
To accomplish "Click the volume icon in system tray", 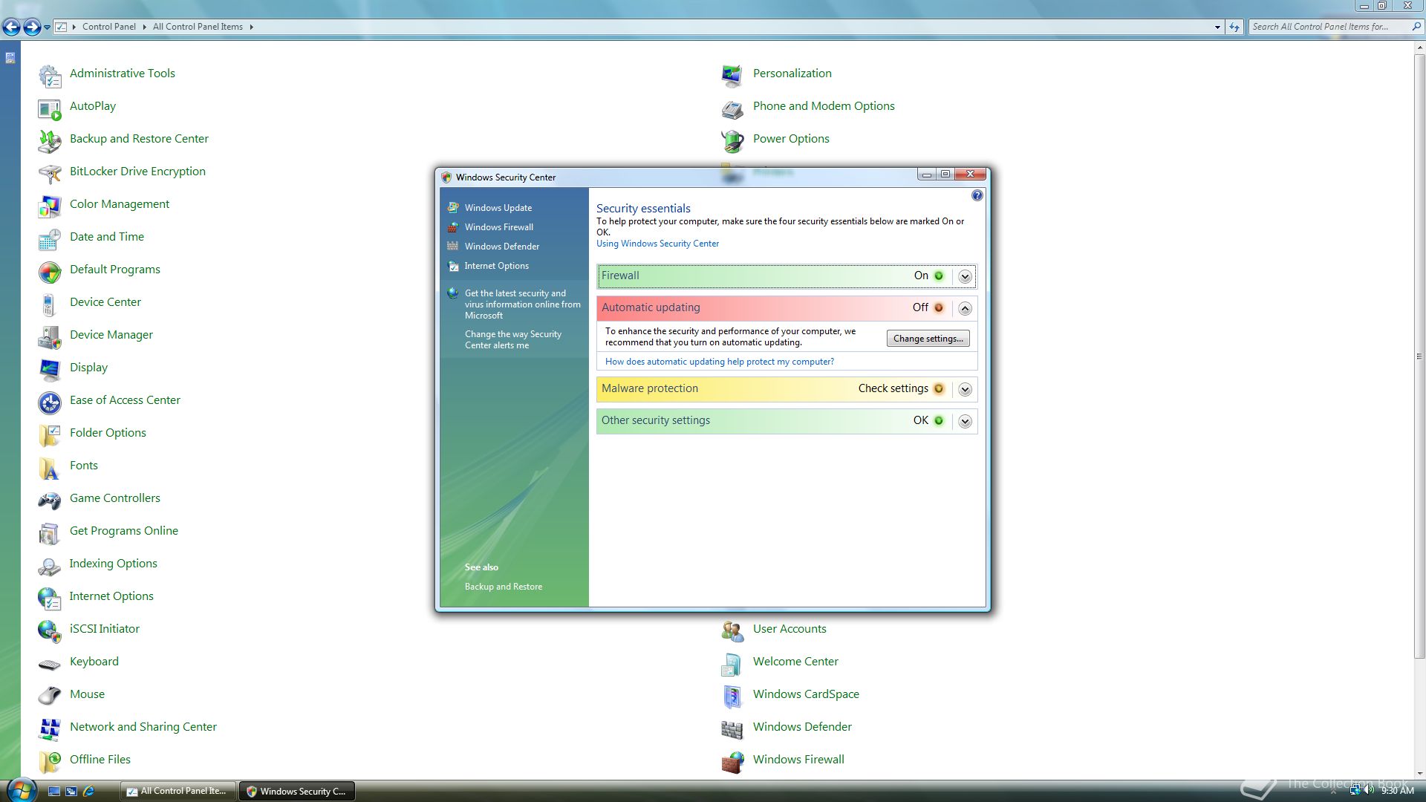I will 1369,791.
